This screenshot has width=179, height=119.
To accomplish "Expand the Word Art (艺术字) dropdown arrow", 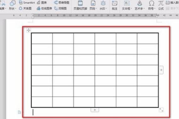I will tap(144, 8).
